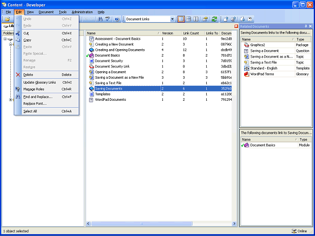315x236 pixels.
Task: Click the horizontal scrollbar thumb in document list
Action: click(x=142, y=223)
